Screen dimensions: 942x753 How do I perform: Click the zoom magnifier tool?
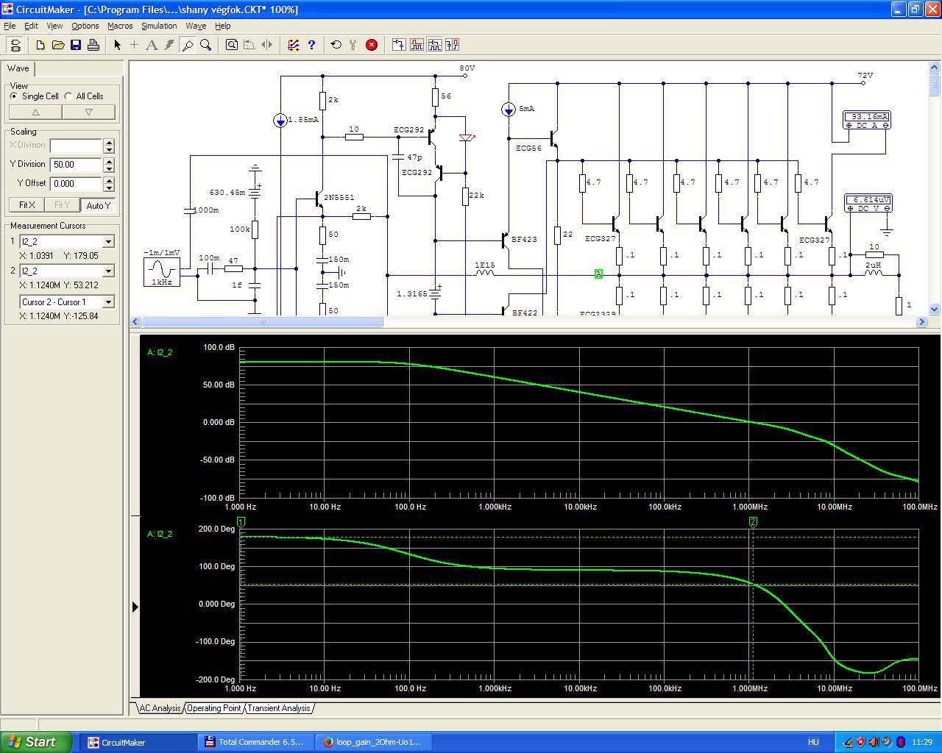tap(206, 45)
